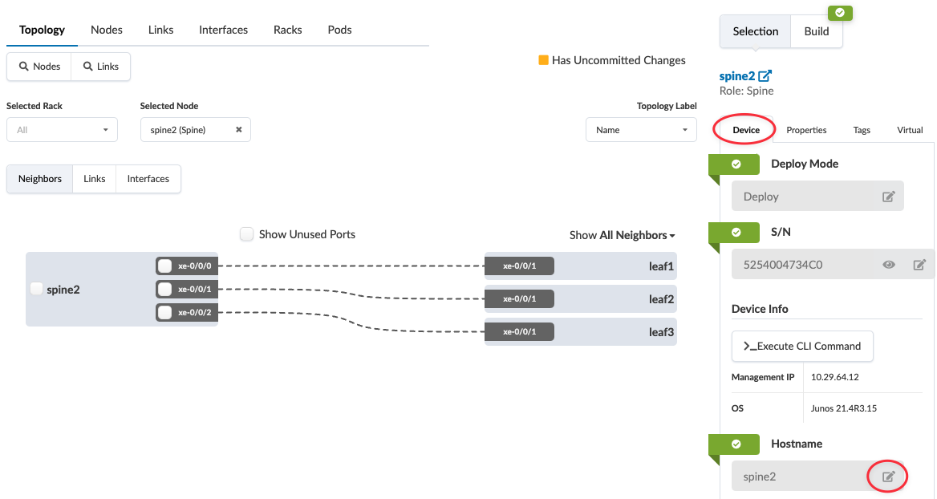Switch to the Racks tab
Image resolution: width=937 pixels, height=499 pixels.
(287, 30)
